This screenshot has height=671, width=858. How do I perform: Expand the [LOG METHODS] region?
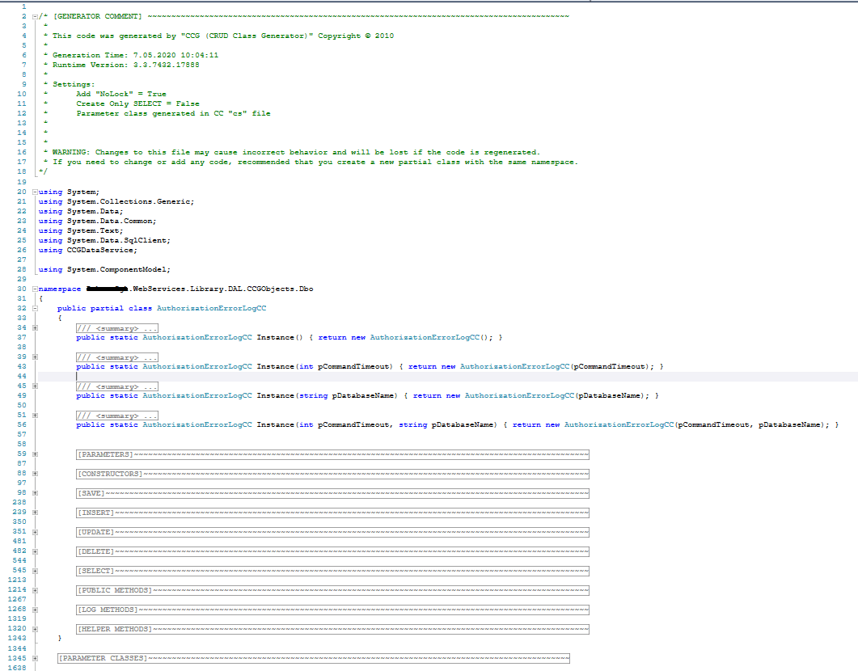point(35,610)
